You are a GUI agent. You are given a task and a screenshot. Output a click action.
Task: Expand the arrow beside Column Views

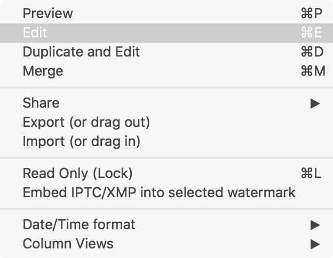tap(315, 244)
